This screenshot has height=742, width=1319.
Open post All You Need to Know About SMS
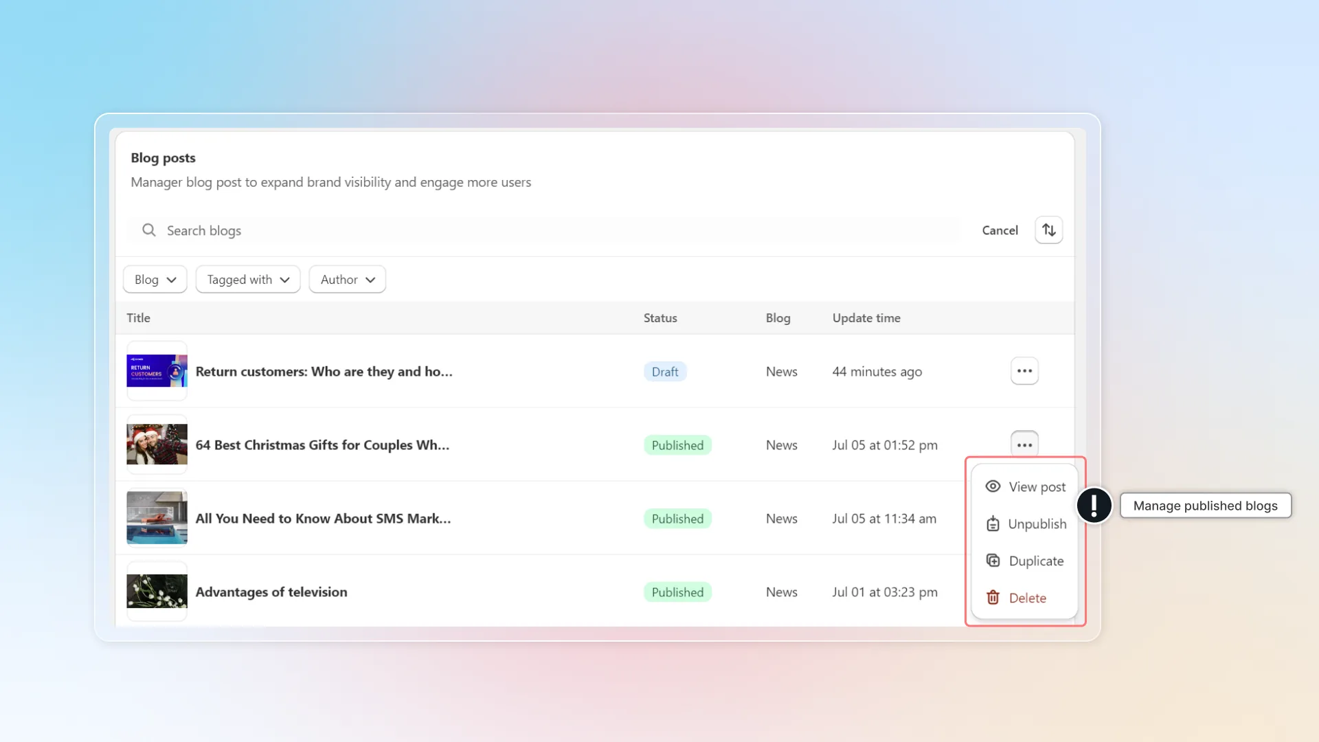pos(324,519)
